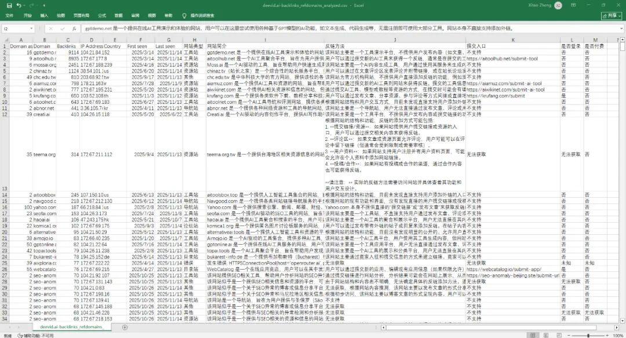Expand the Name Box dropdown arrow

tap(31, 29)
